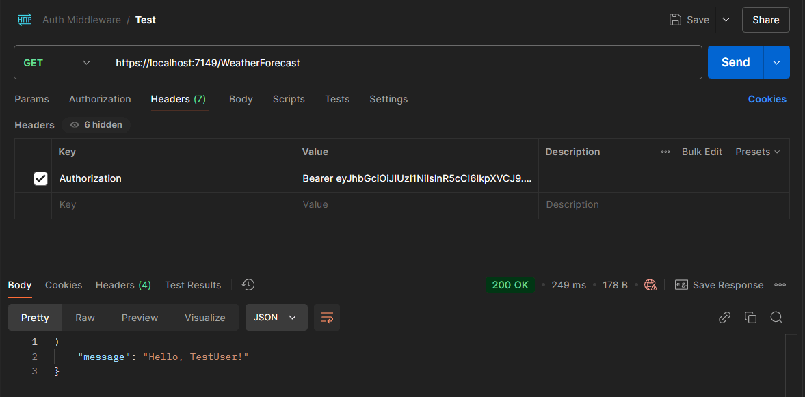This screenshot has height=397, width=805.
Task: Click the request URL input field
Action: click(404, 63)
